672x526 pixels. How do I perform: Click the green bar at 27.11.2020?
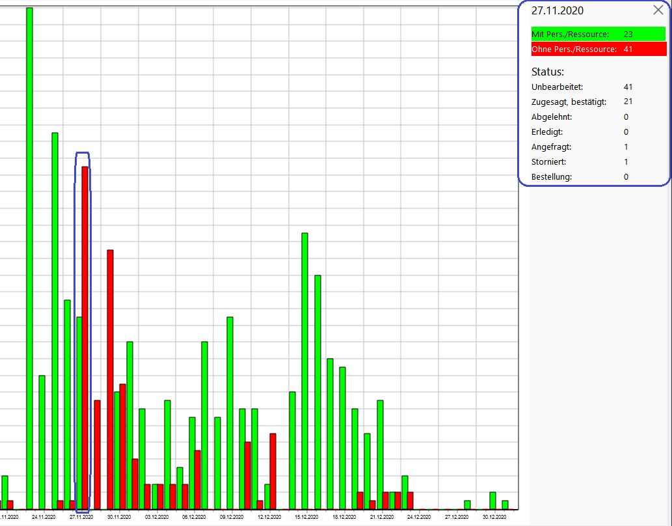coord(79,413)
